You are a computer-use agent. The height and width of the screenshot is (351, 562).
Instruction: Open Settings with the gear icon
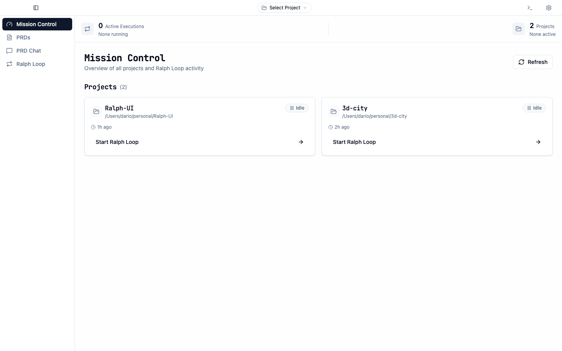(x=548, y=8)
